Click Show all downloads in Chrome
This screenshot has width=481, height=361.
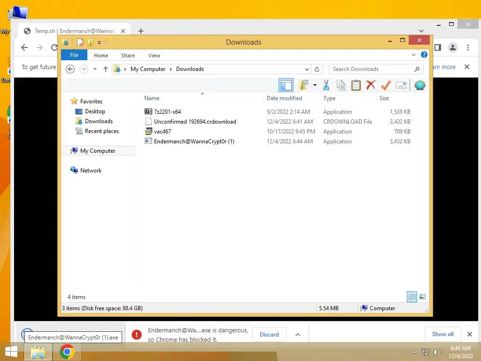[x=442, y=334]
